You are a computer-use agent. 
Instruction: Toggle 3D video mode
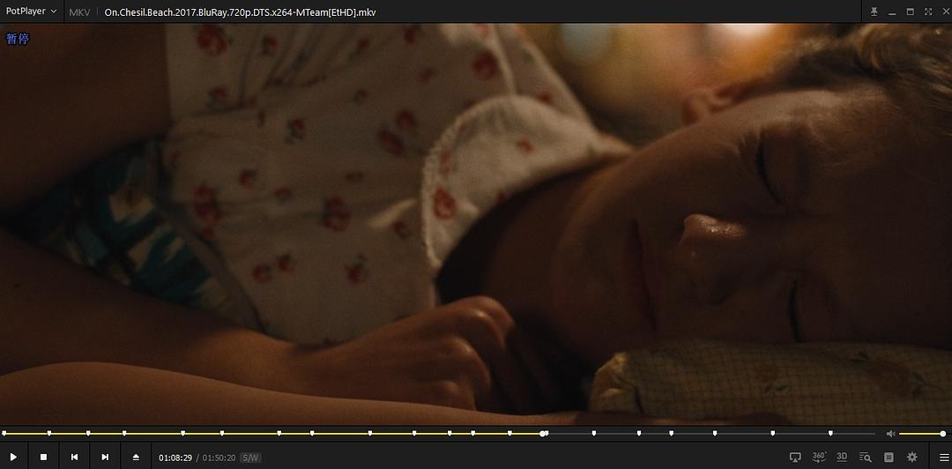pos(842,457)
